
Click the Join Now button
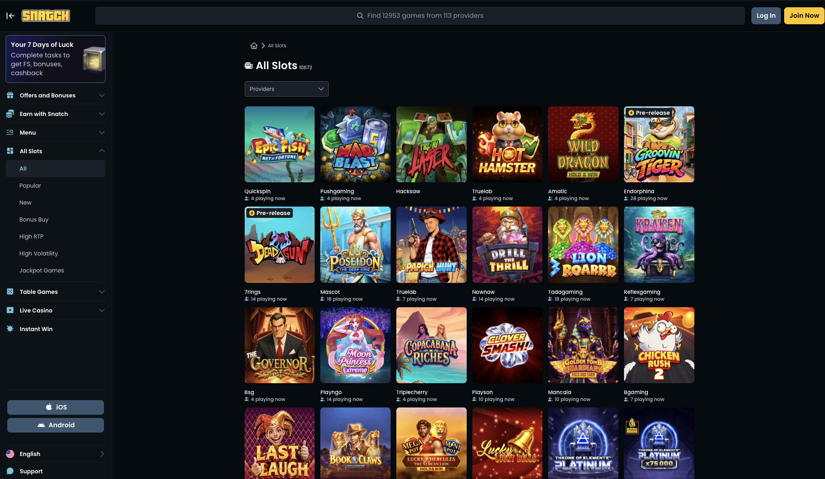click(804, 16)
